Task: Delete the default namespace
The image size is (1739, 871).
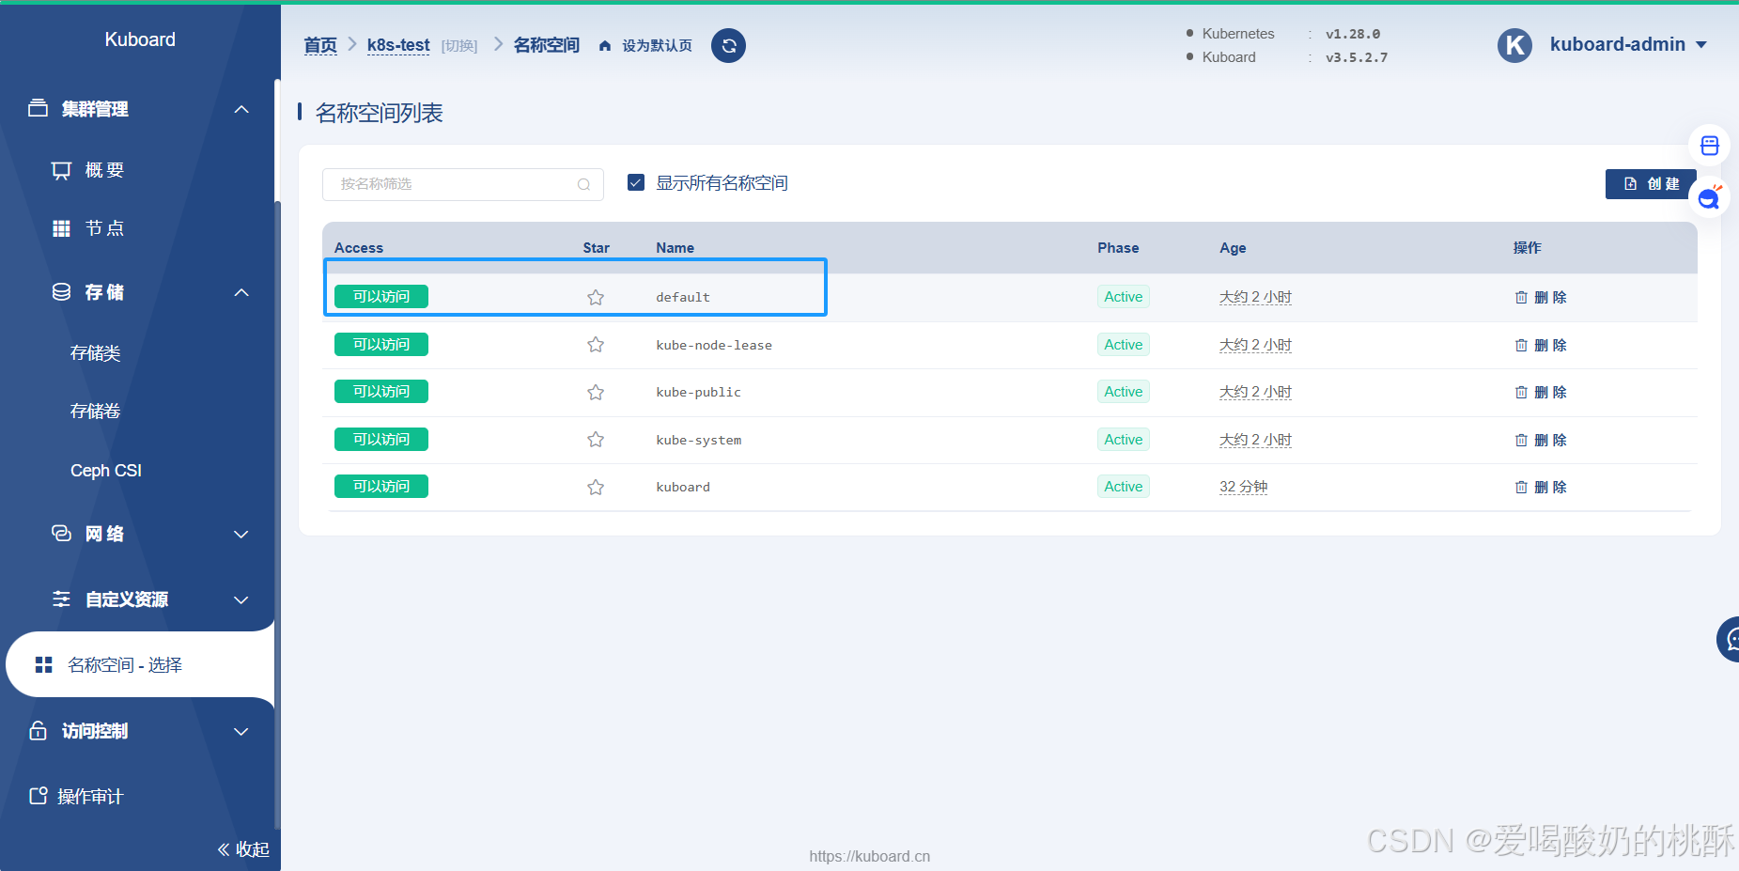Action: coord(1541,297)
